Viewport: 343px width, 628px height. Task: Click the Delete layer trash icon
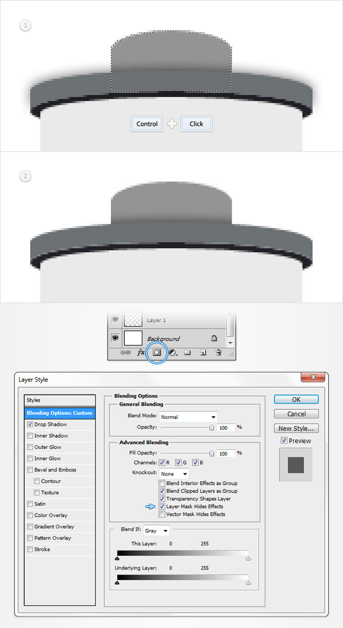[x=218, y=353]
